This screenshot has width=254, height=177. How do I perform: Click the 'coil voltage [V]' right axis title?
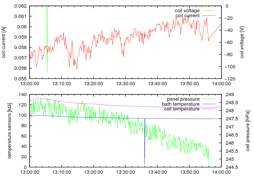[x=242, y=42]
